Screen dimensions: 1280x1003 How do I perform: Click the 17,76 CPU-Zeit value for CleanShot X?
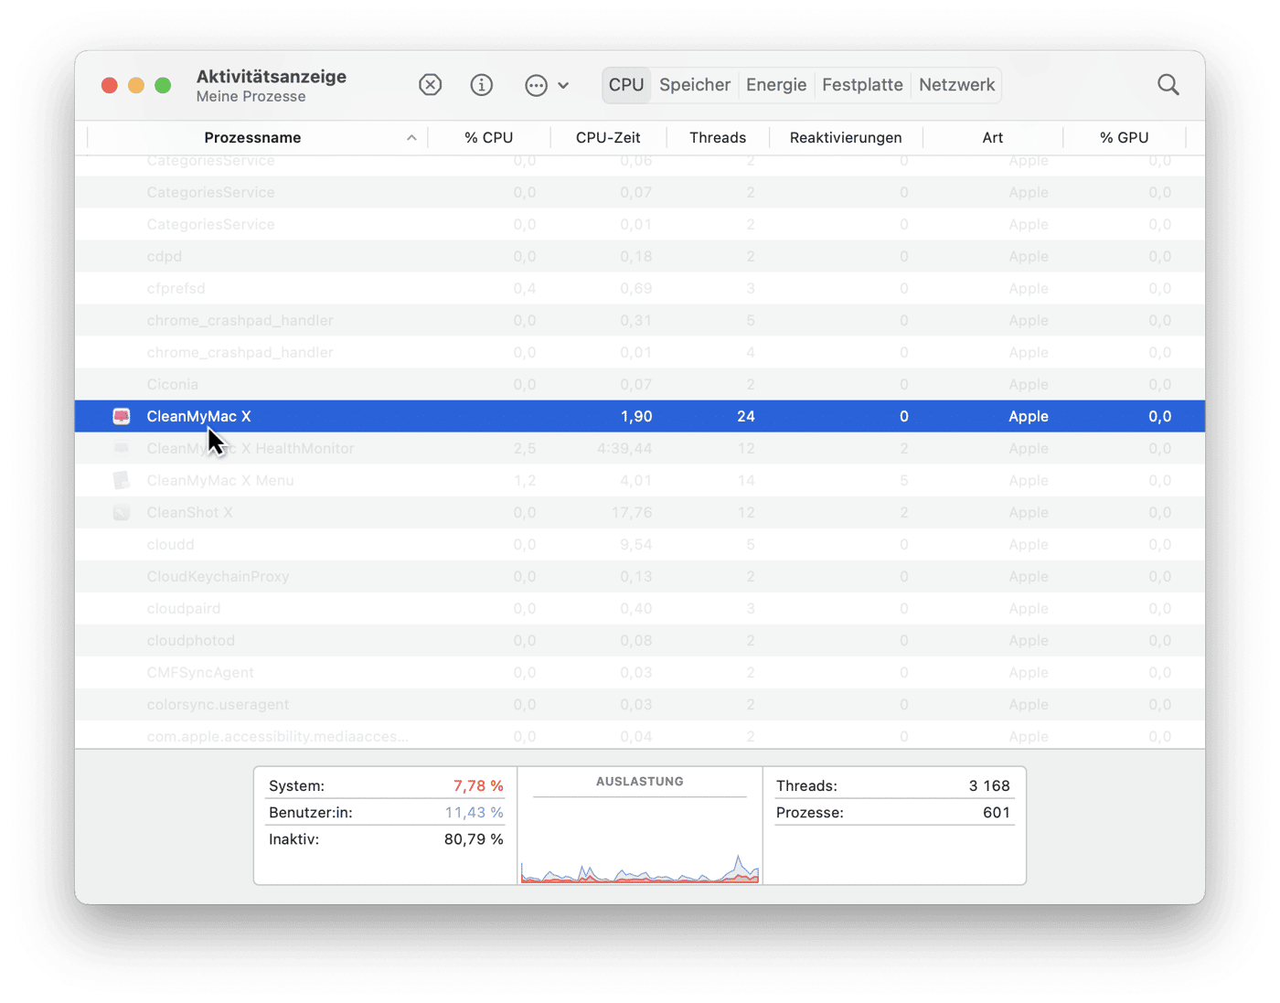click(632, 512)
